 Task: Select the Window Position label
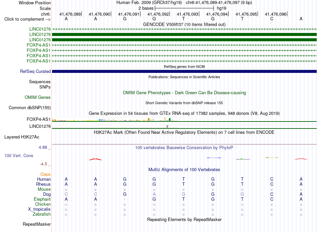(35, 3)
